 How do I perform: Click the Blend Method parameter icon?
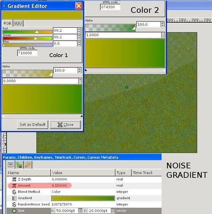(x=14, y=192)
